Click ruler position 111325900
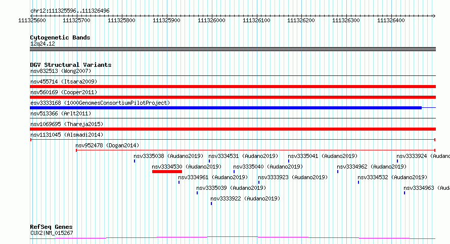The height and width of the screenshot is (244, 450). pos(166,20)
